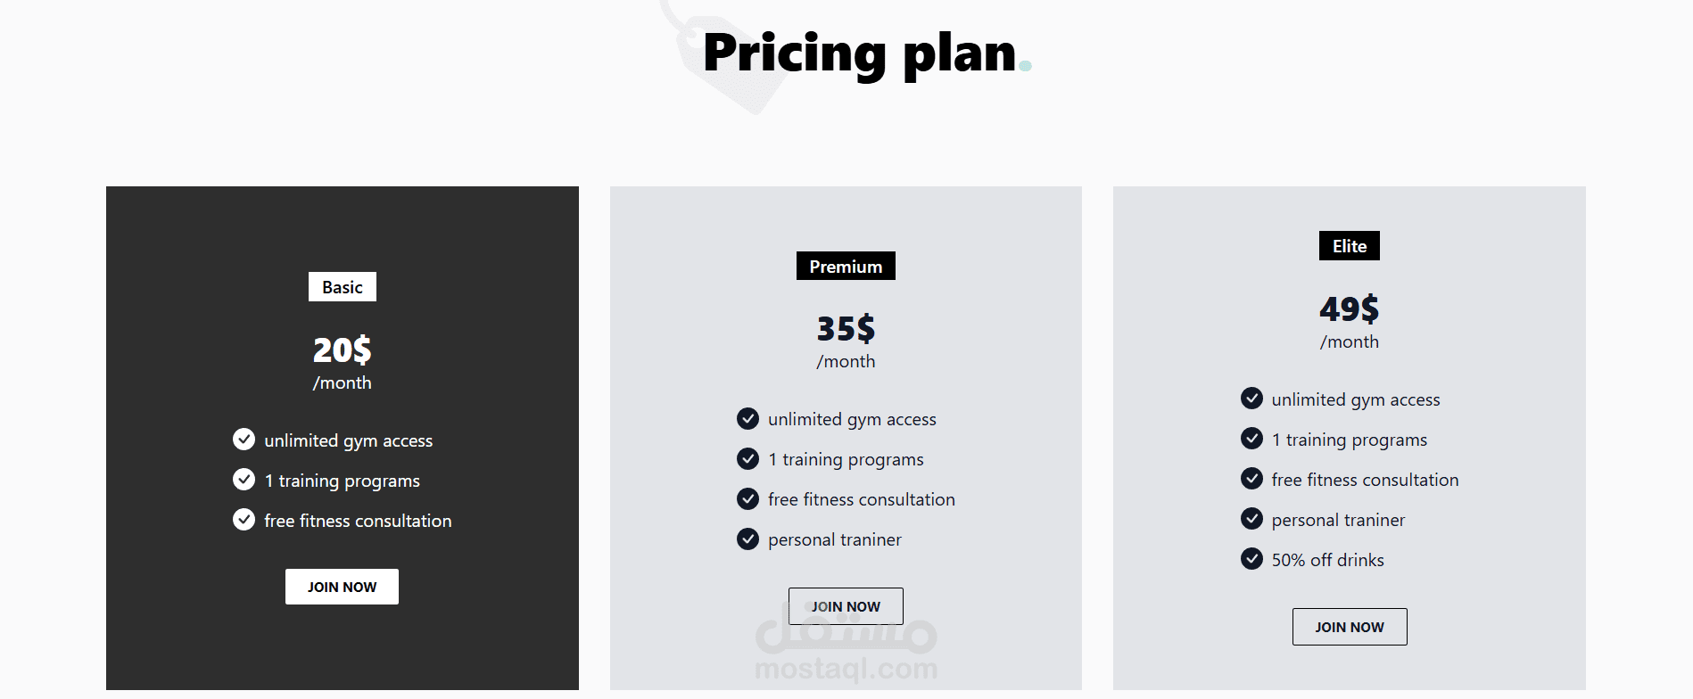Click checkmark icon next to Basic 1 training programs

tap(244, 480)
